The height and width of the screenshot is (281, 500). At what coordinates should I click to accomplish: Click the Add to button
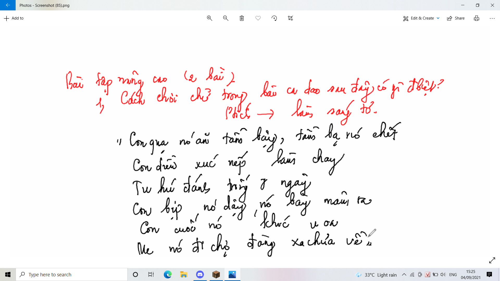[14, 18]
